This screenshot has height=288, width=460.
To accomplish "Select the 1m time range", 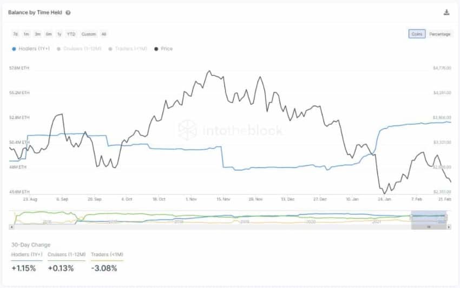I will click(x=26, y=34).
